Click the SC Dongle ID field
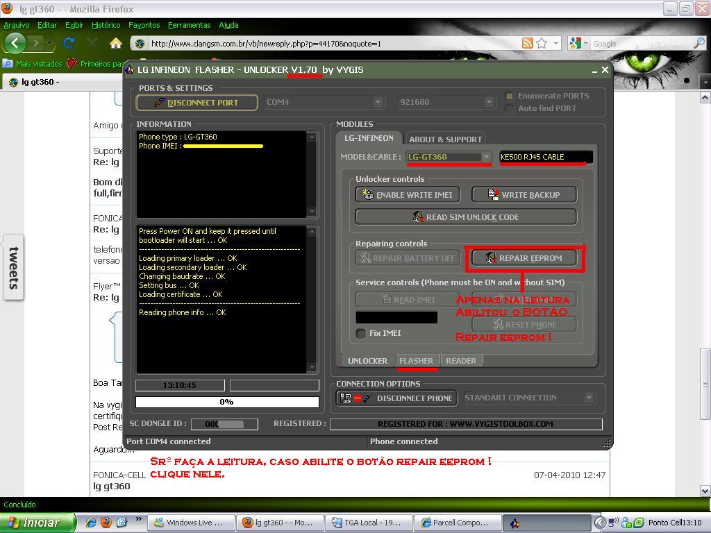 [224, 424]
